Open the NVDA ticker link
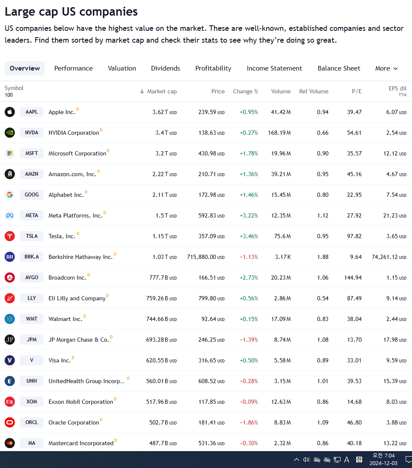 [32, 133]
